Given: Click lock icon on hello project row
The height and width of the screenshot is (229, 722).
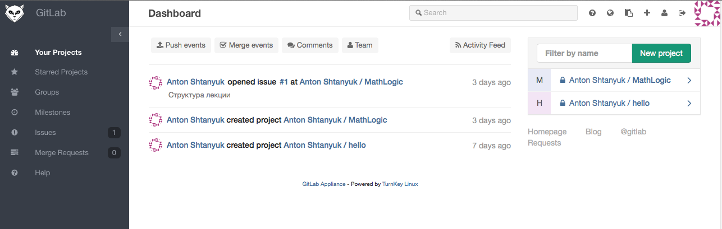Looking at the screenshot, I should tap(562, 103).
